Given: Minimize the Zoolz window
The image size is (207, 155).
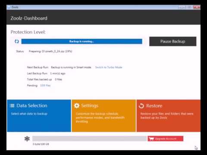Looking at the screenshot, I should (182, 7).
